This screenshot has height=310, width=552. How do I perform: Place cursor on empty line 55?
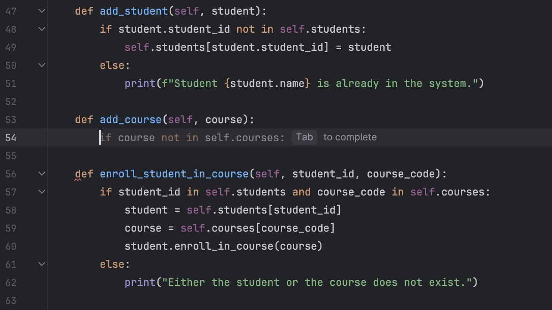click(x=259, y=156)
